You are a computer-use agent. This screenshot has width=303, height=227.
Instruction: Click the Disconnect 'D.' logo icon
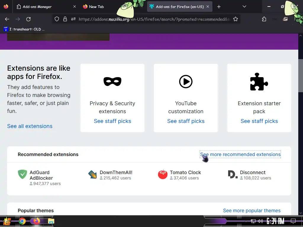pos(233,174)
